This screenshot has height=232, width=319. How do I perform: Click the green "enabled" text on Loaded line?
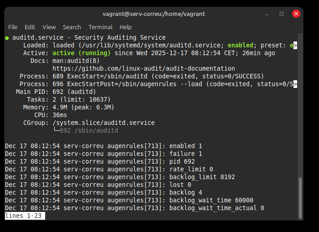241,45
